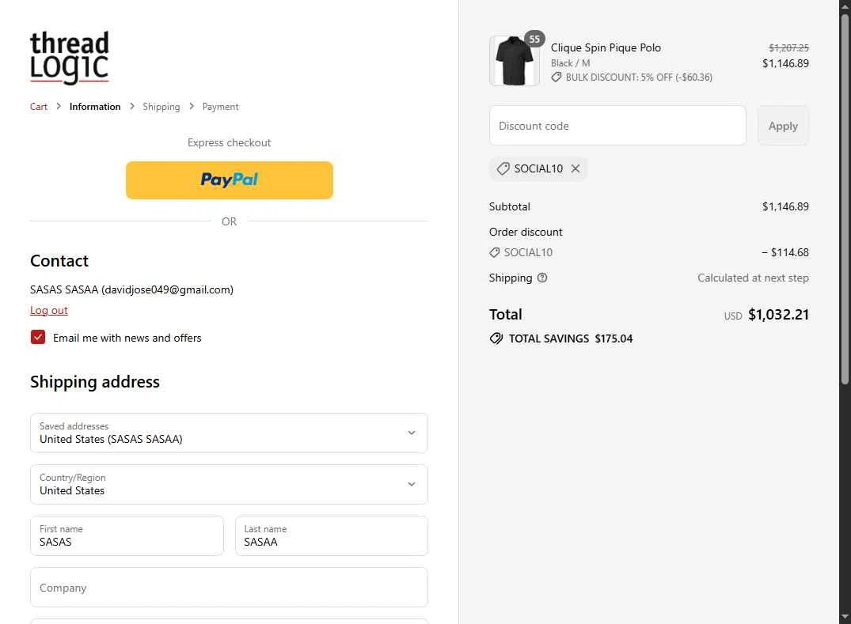Click the bulk discount tag icon
This screenshot has width=851, height=624.
557,78
